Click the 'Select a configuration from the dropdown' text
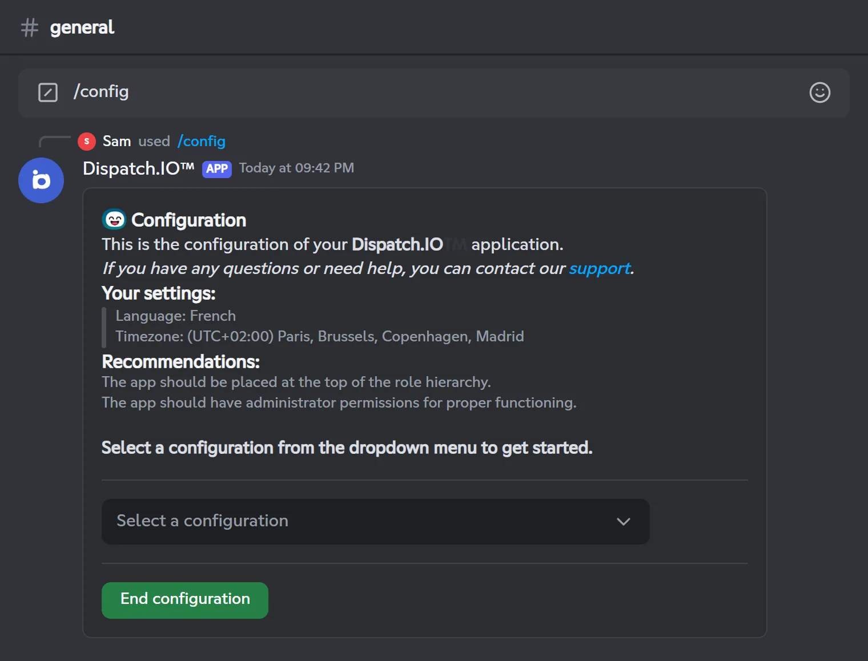Screen dimensions: 868x661 347,448
